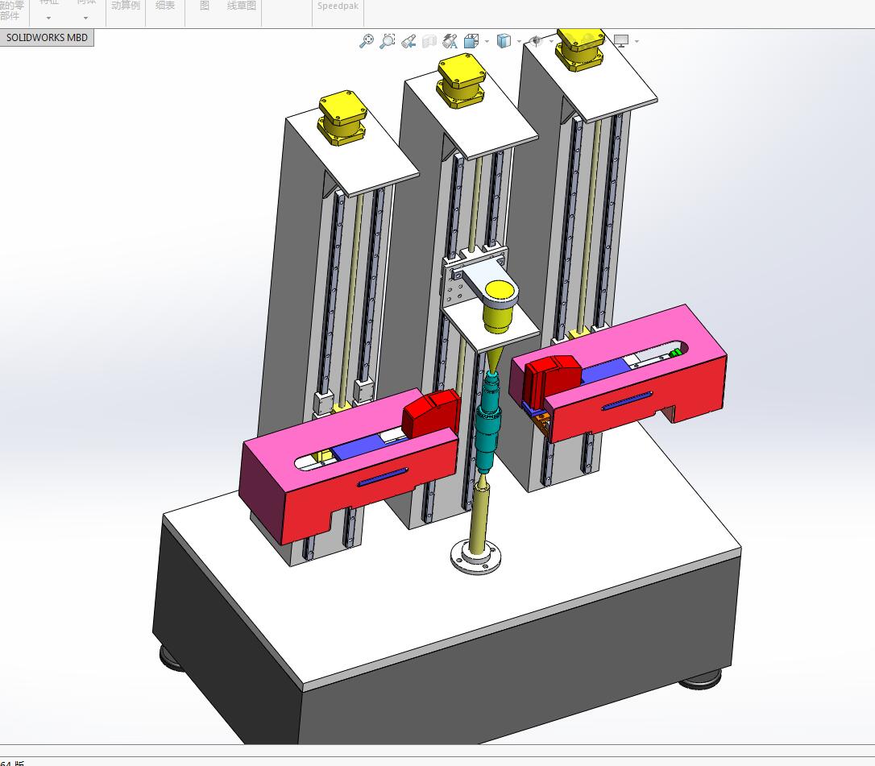The image size is (875, 766).
Task: Toggle Dynamic Annotation Views
Action: click(x=450, y=40)
